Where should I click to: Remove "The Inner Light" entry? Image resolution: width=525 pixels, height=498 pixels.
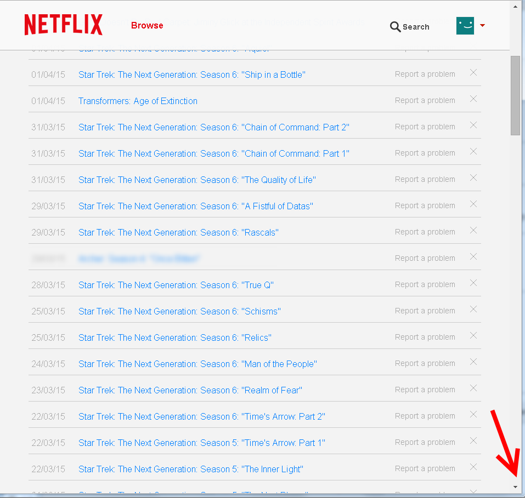(x=473, y=467)
